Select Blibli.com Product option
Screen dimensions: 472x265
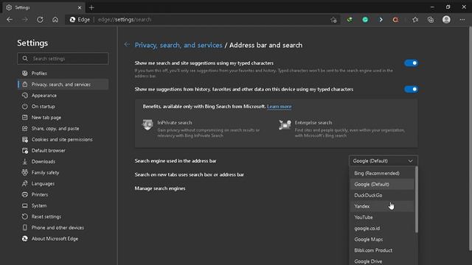pyautogui.click(x=382, y=250)
